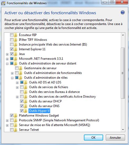The height and width of the screenshot is (145, 129).
Task: Disable the Outils du serveur DHCP checkbox
Action: [x=22, y=101]
